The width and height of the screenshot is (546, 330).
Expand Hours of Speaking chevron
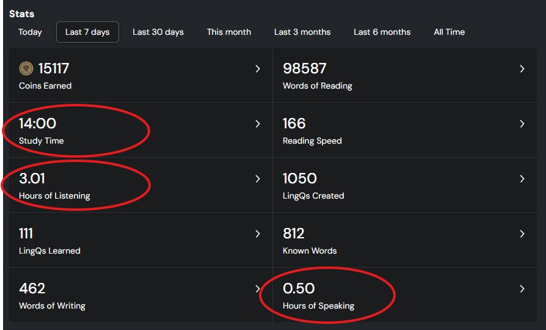click(x=522, y=289)
